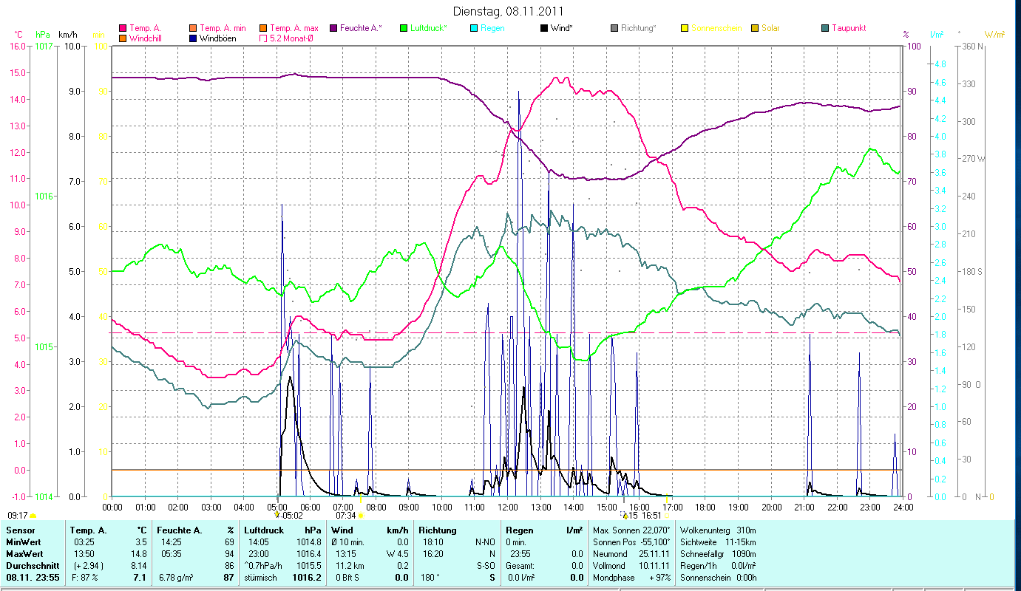
Task: Click the Feuchte A. table header
Action: click(179, 530)
